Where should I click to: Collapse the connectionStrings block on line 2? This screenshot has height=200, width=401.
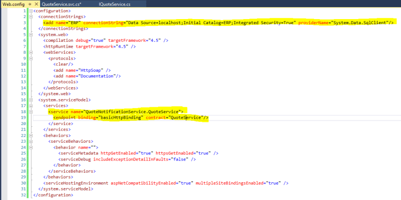tap(31, 17)
